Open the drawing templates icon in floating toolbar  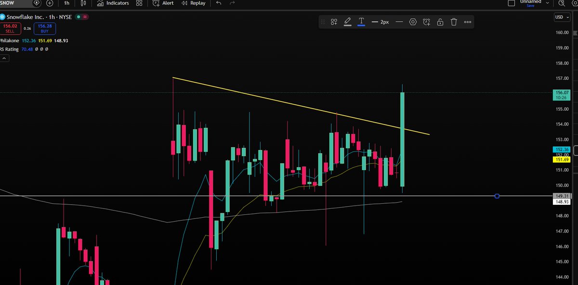point(334,22)
